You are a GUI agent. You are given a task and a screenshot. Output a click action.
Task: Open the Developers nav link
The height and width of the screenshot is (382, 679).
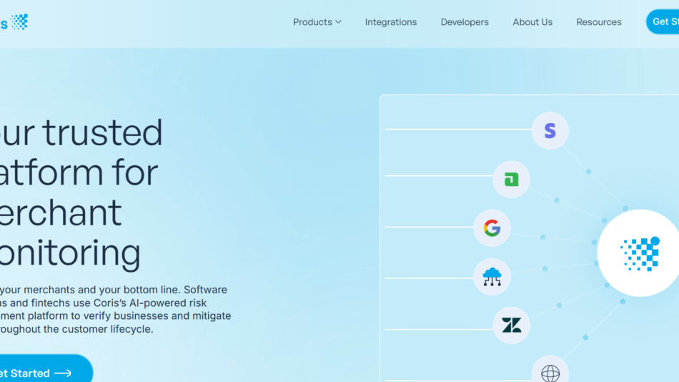click(465, 22)
